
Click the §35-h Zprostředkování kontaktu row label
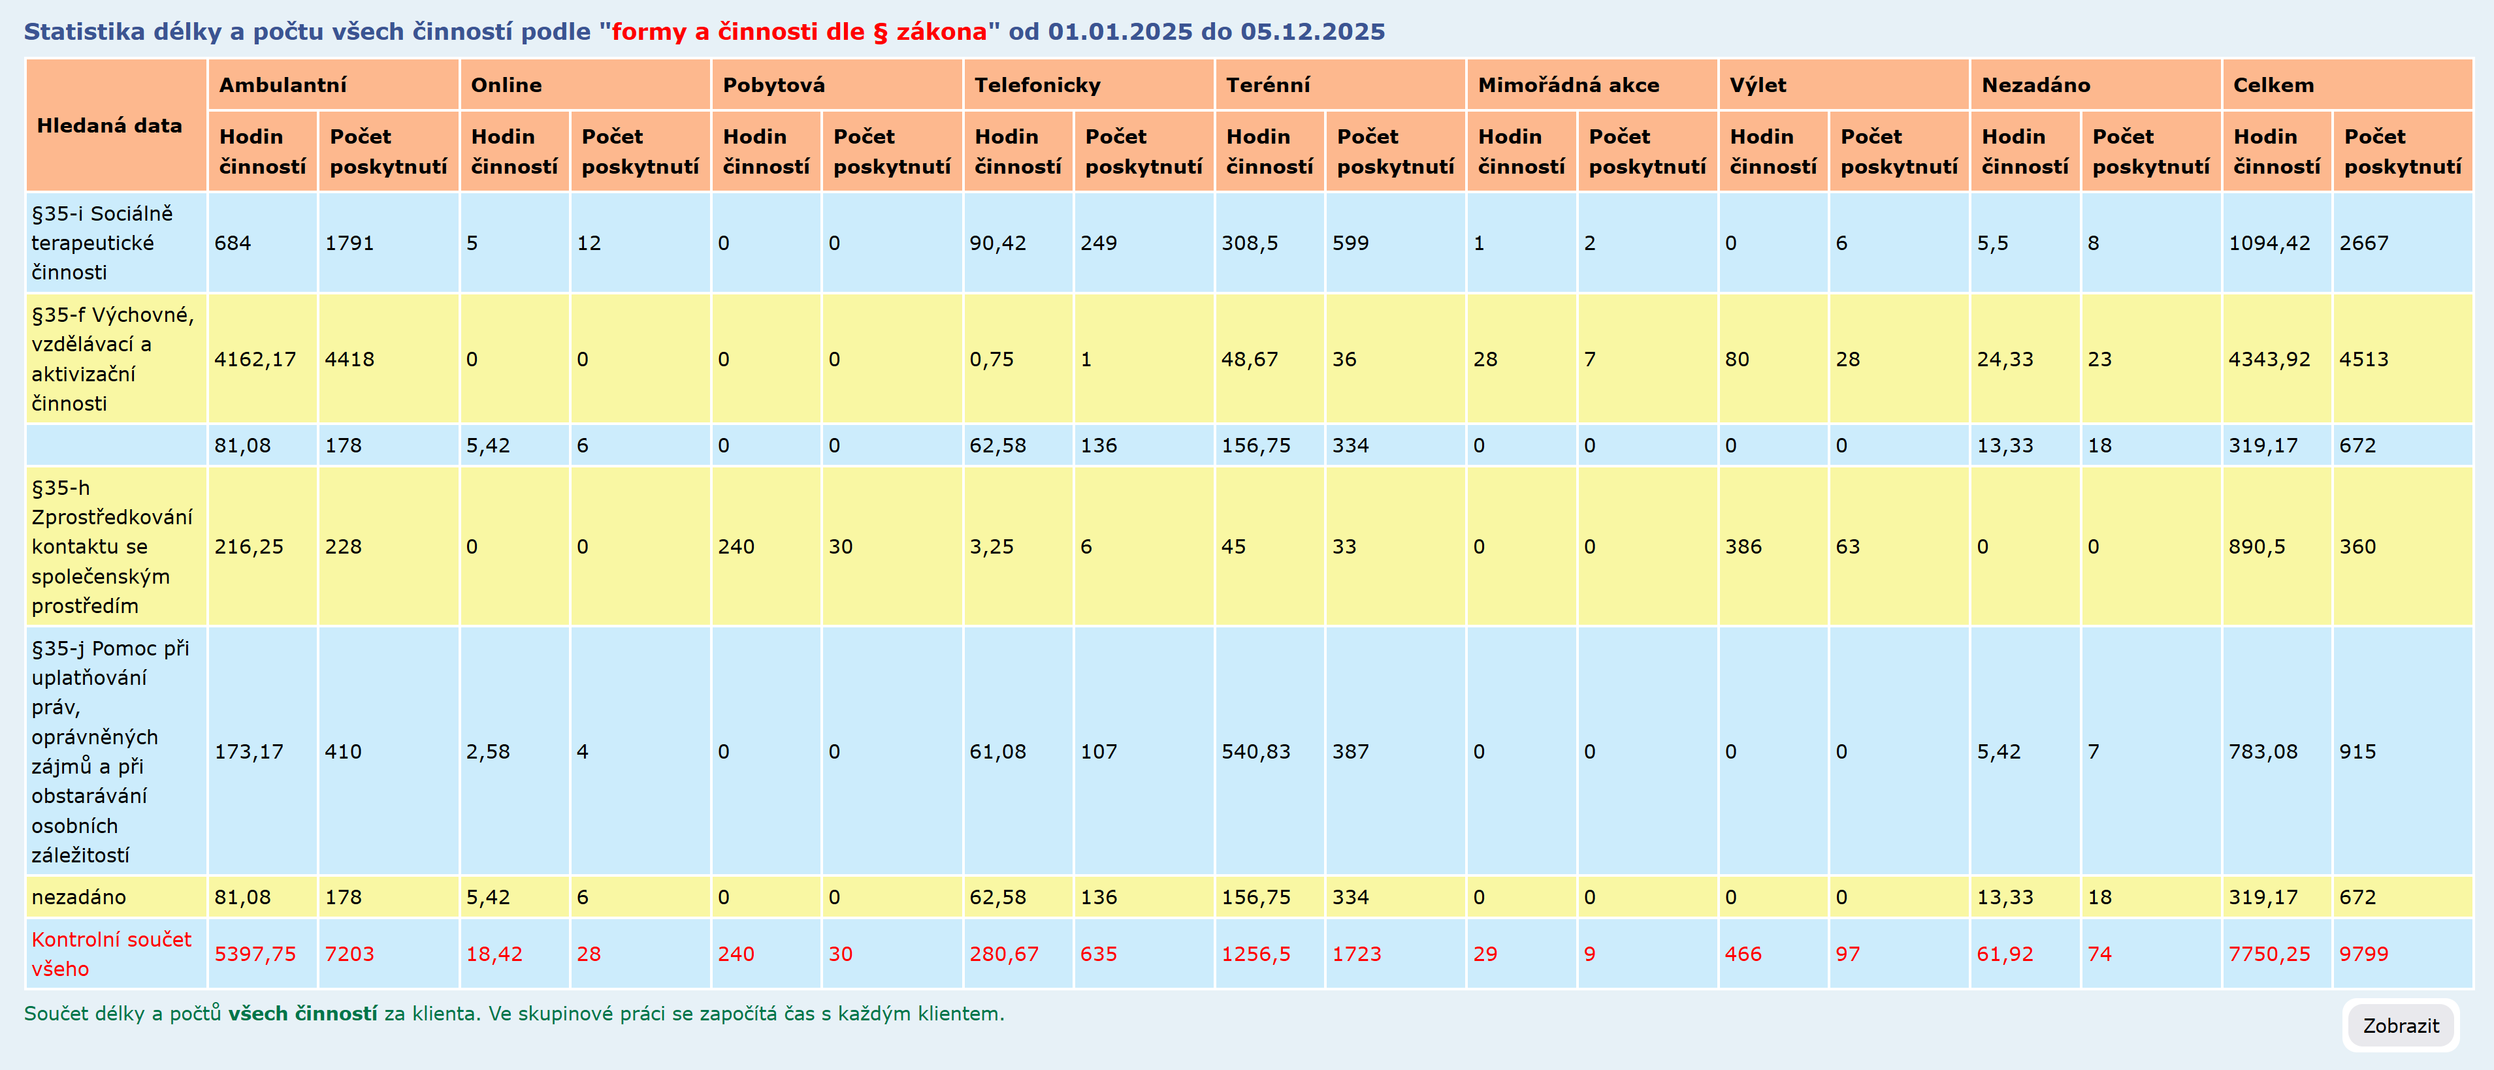[111, 546]
